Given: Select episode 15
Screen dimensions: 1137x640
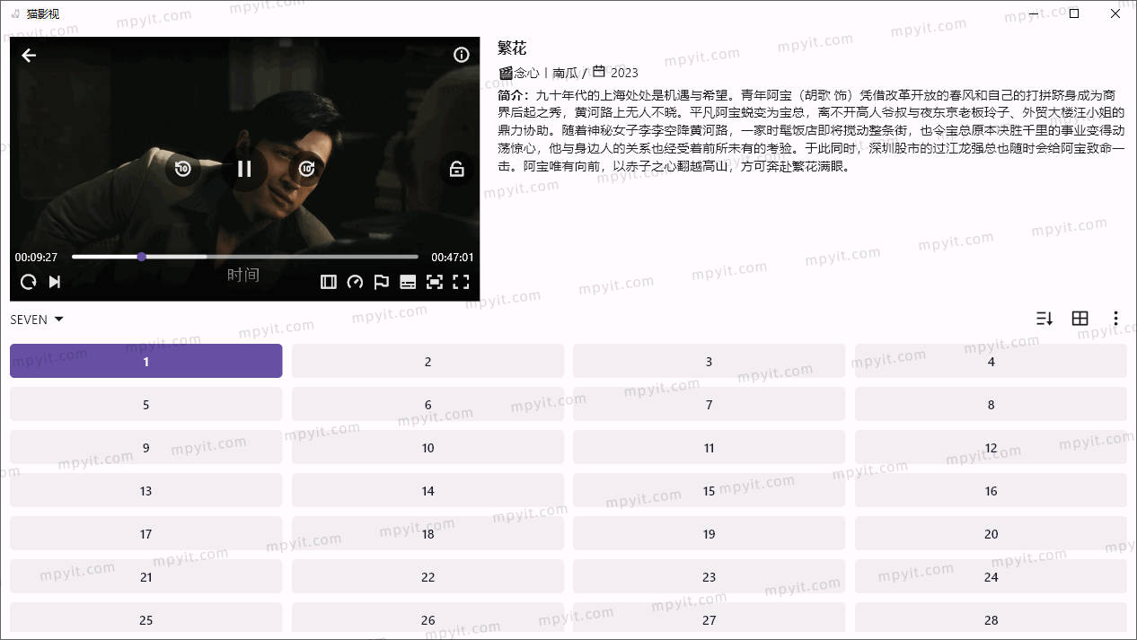Looking at the screenshot, I should pyautogui.click(x=710, y=490).
